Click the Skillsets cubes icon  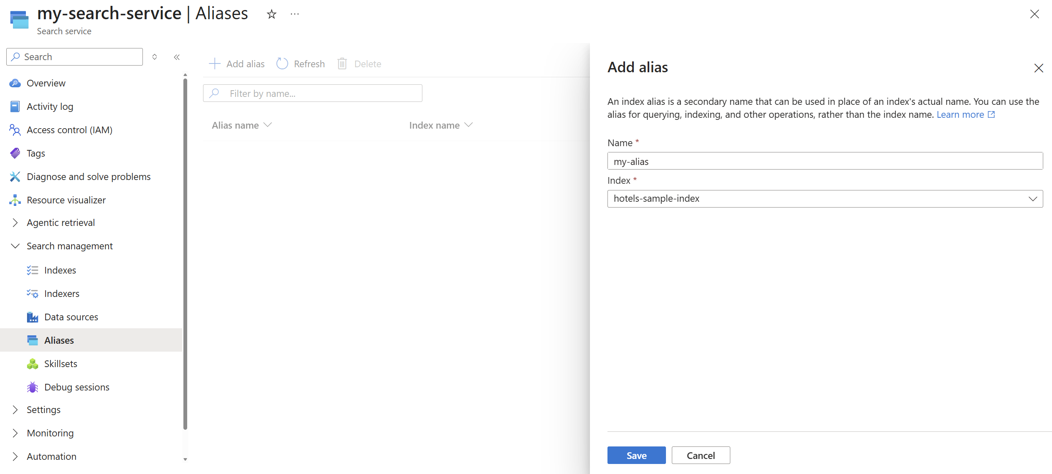tap(33, 364)
